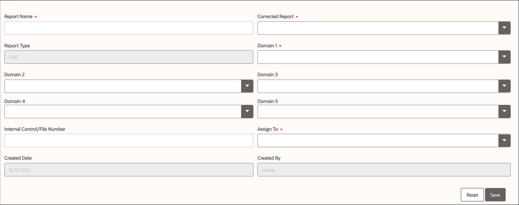
Task: Click the disabled Report Type SAR field
Action: point(129,57)
